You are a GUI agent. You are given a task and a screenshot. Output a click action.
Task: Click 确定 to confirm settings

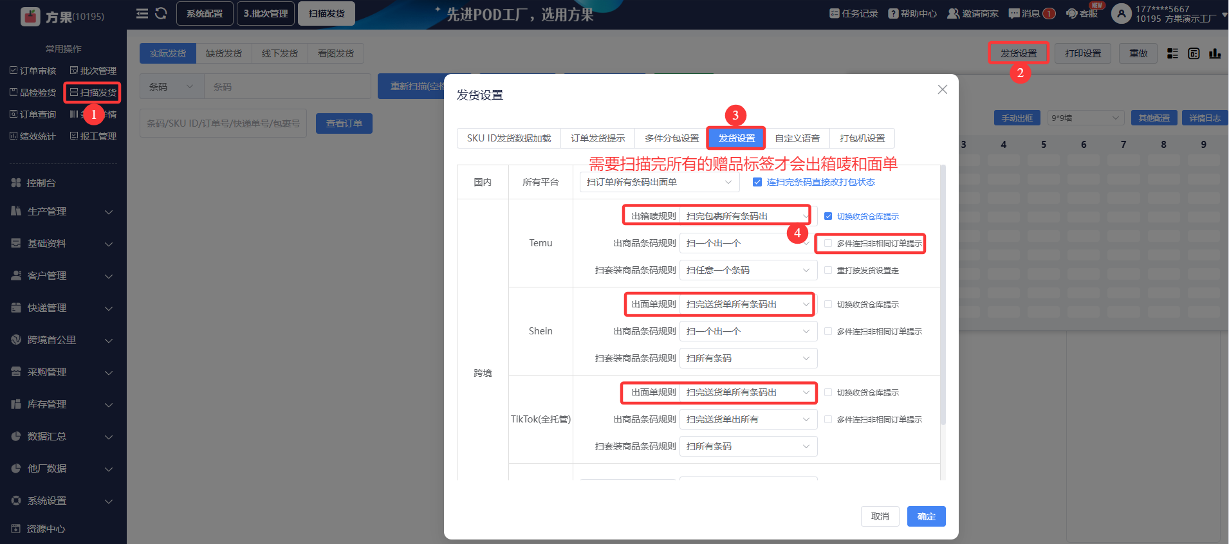[x=926, y=516]
